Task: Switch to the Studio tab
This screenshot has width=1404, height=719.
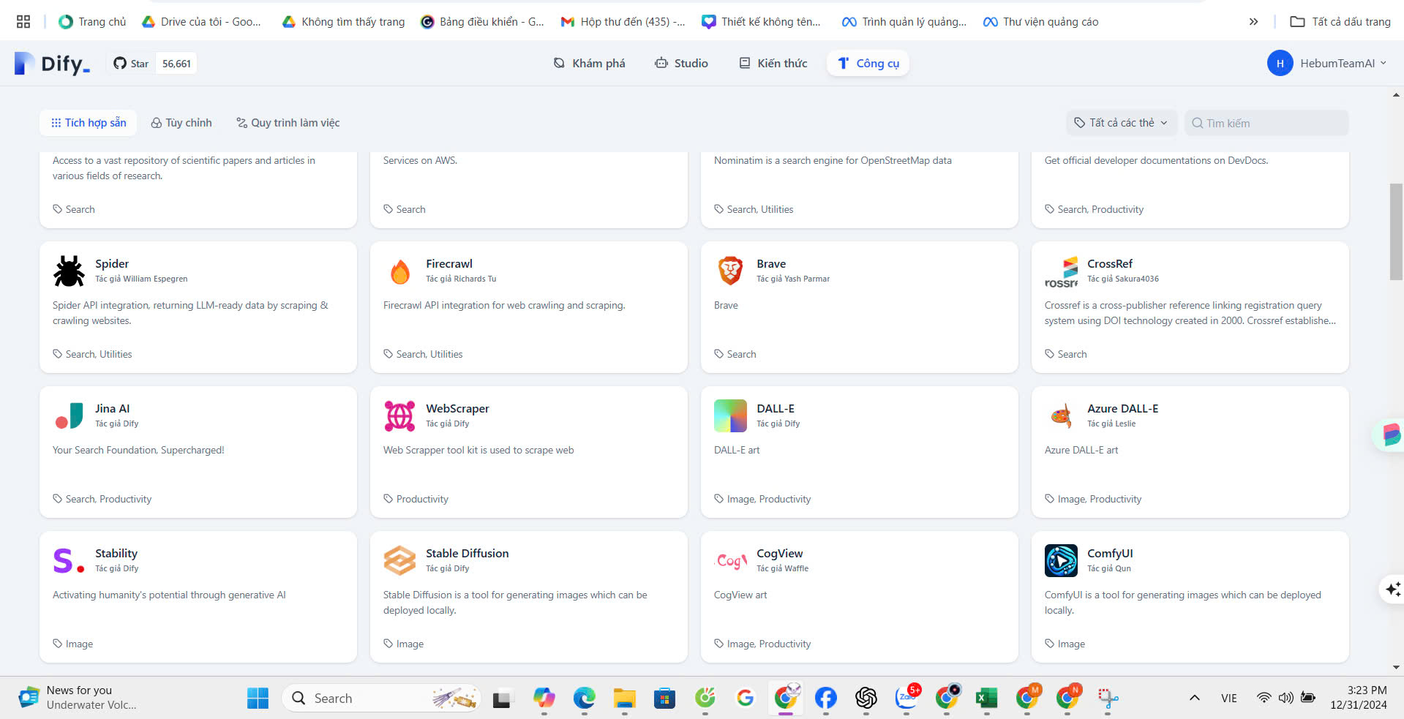Action: click(x=681, y=64)
